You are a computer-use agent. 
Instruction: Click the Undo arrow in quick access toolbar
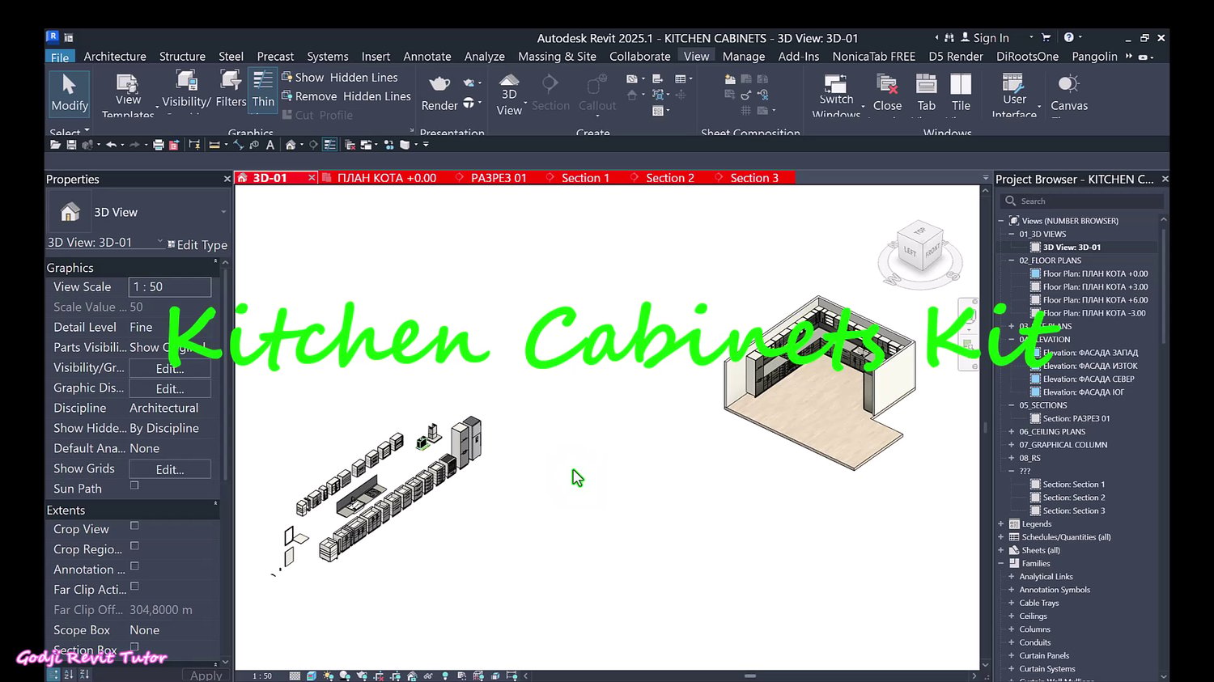pos(111,145)
